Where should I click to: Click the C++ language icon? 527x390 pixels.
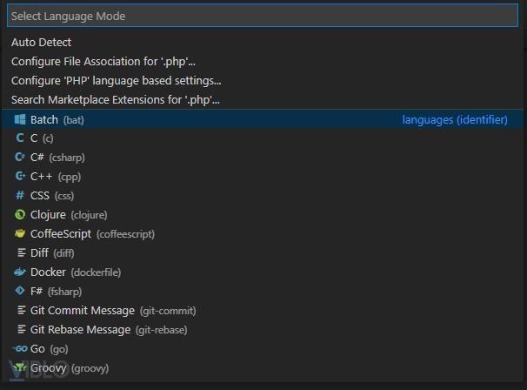[20, 177]
